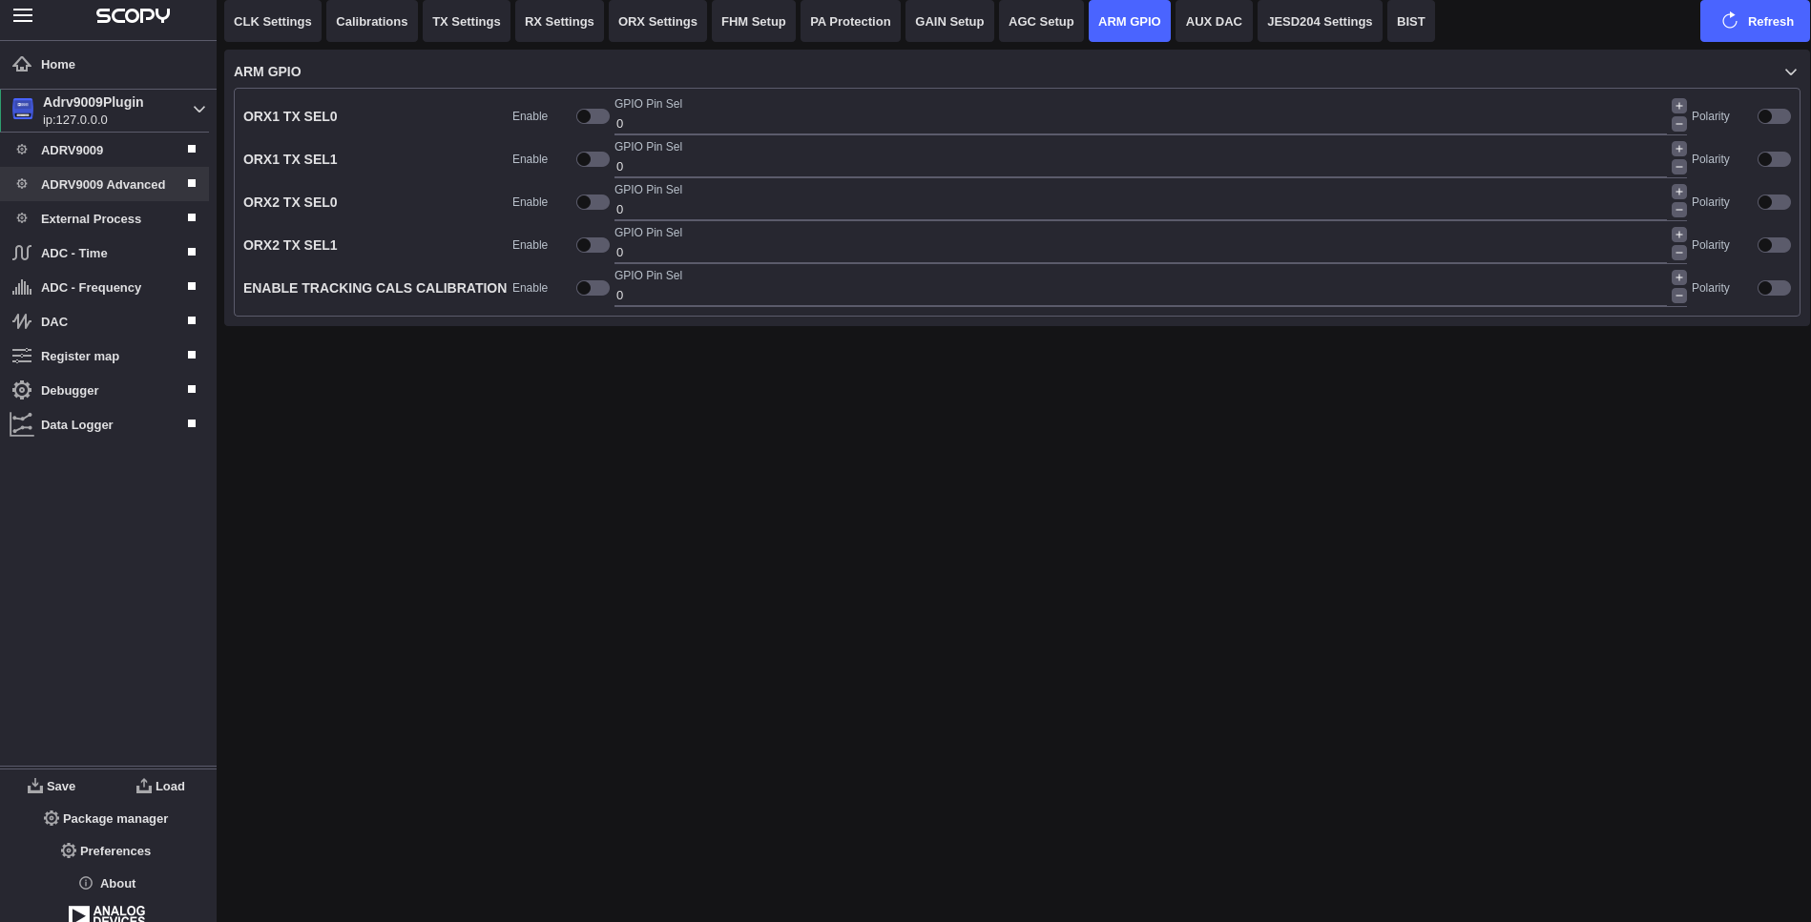Toggle ORX1 TX SEL1 Polarity switch
This screenshot has width=1811, height=922.
click(1774, 159)
